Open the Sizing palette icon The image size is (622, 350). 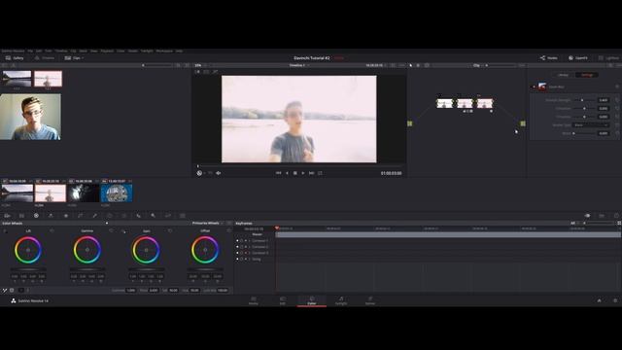point(168,216)
